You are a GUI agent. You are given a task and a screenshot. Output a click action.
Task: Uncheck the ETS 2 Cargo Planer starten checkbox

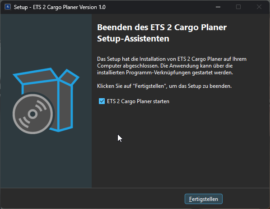pyautogui.click(x=102, y=101)
